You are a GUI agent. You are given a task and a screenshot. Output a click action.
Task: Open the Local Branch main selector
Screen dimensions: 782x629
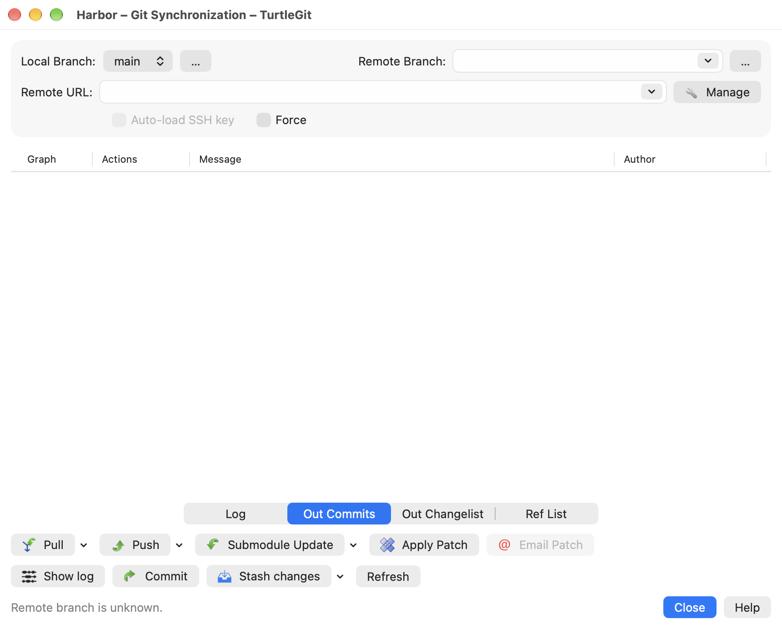click(138, 61)
